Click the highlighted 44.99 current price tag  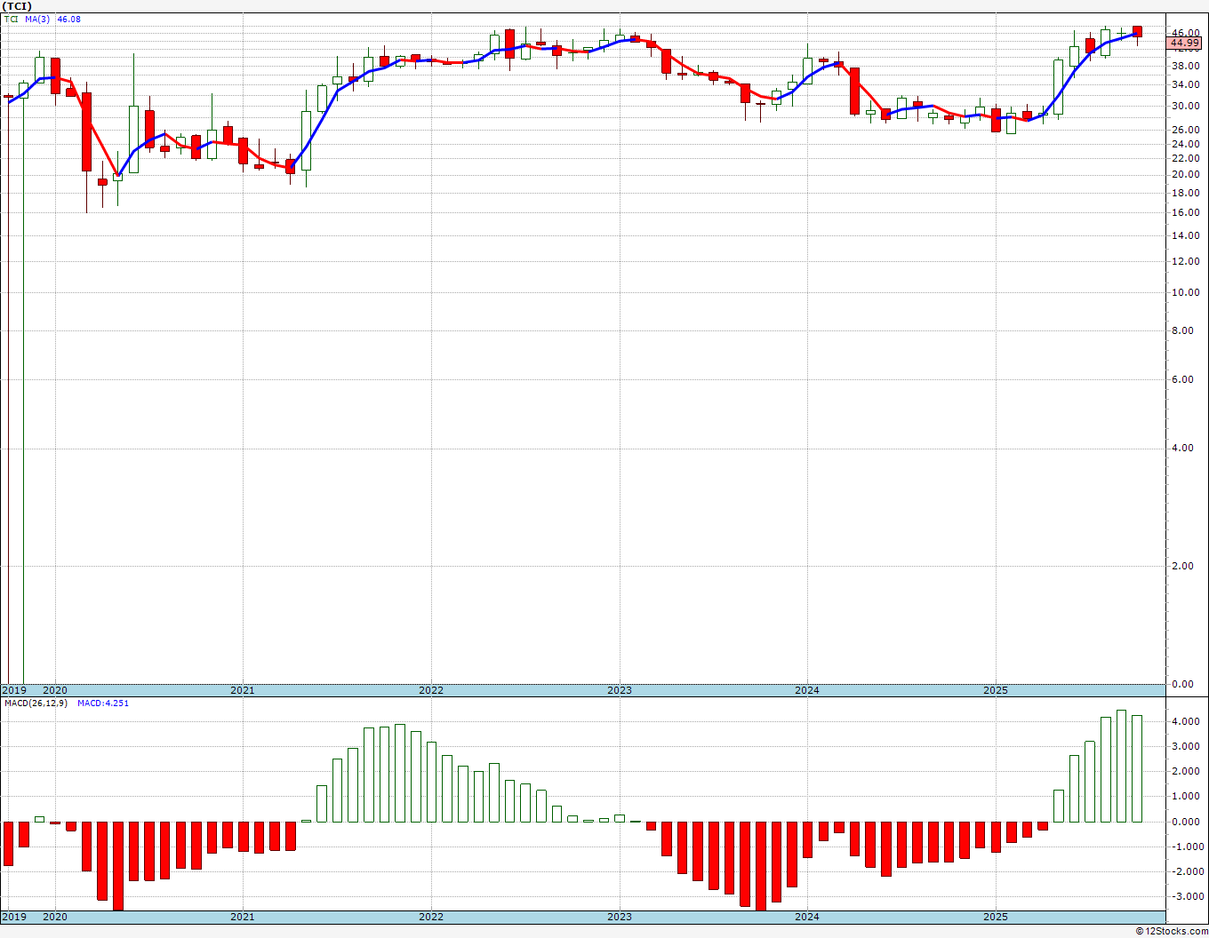1184,43
